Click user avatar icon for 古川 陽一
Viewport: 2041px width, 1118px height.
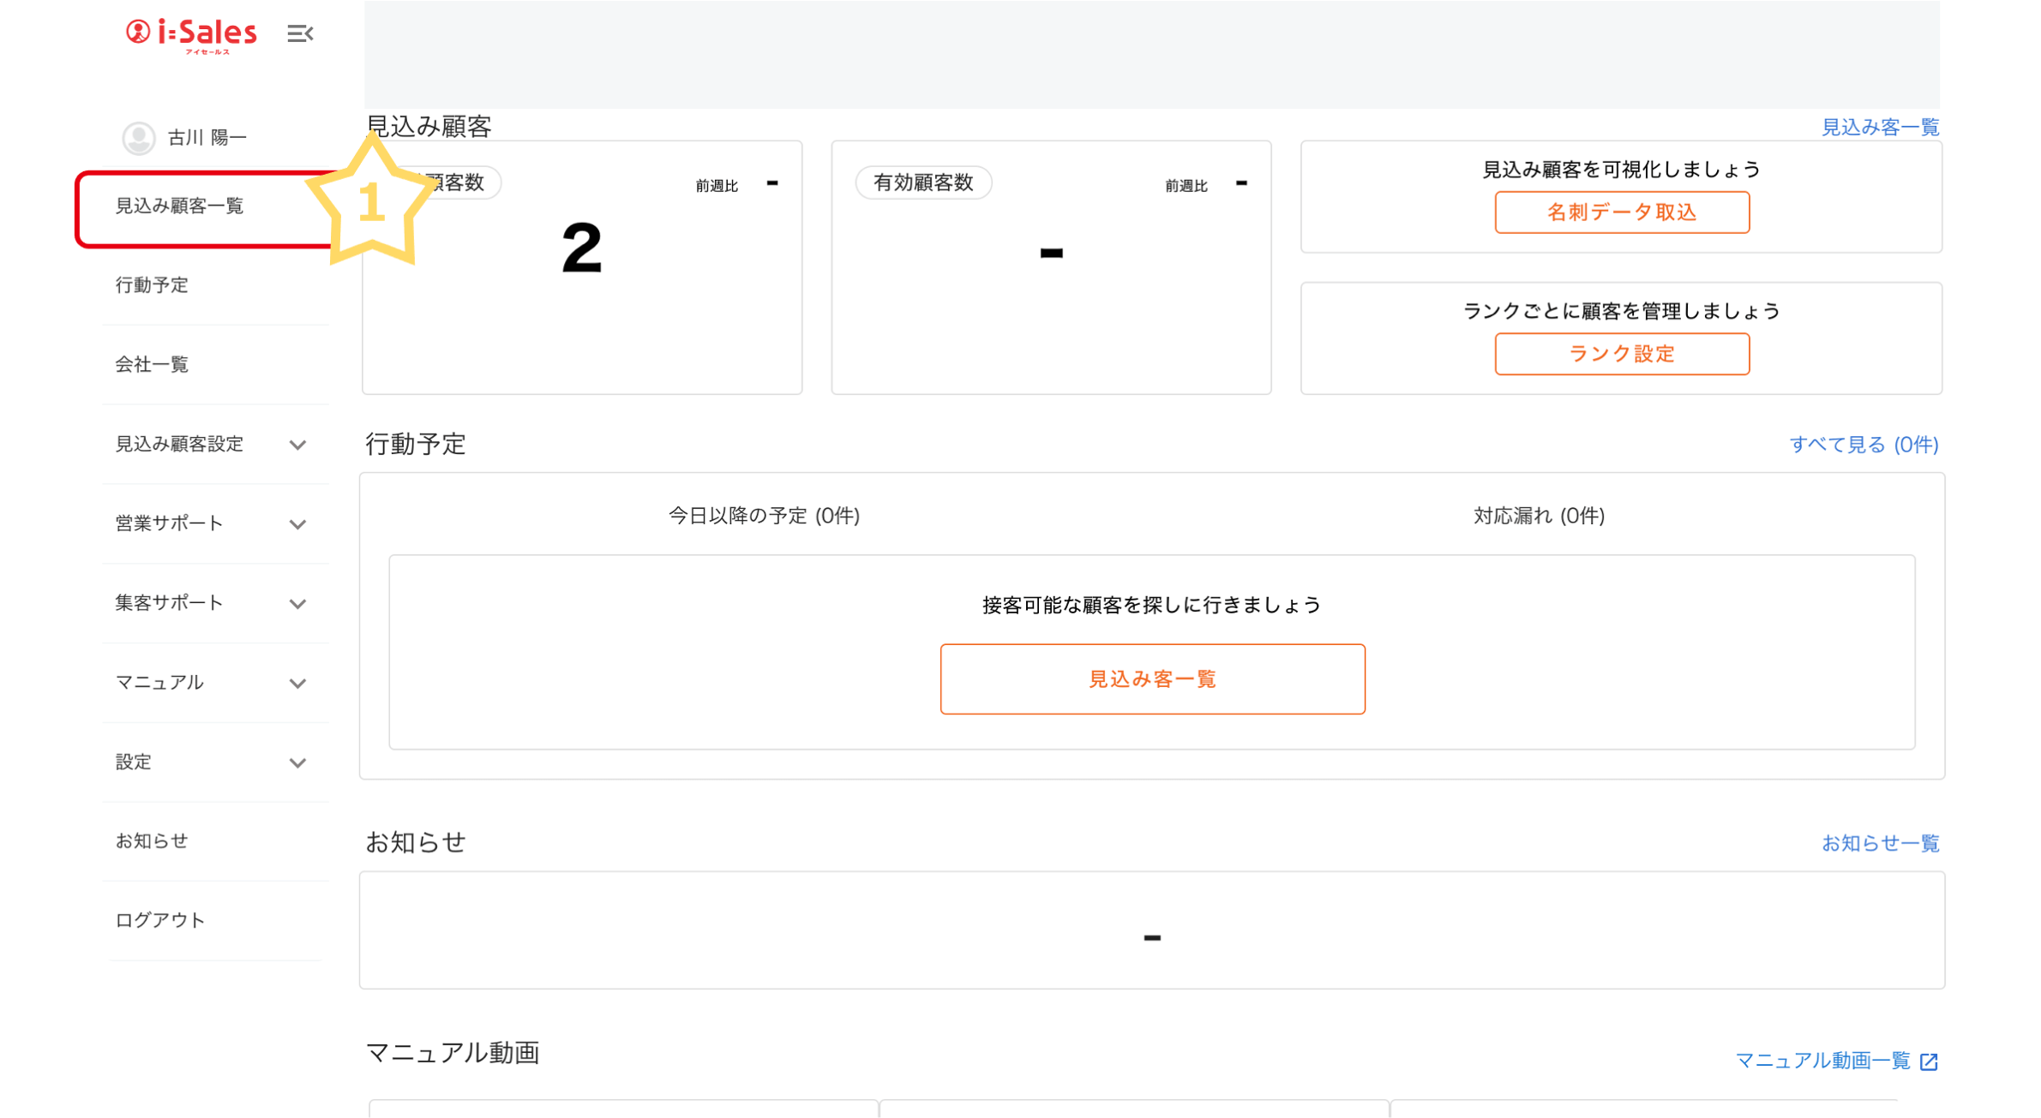139,138
